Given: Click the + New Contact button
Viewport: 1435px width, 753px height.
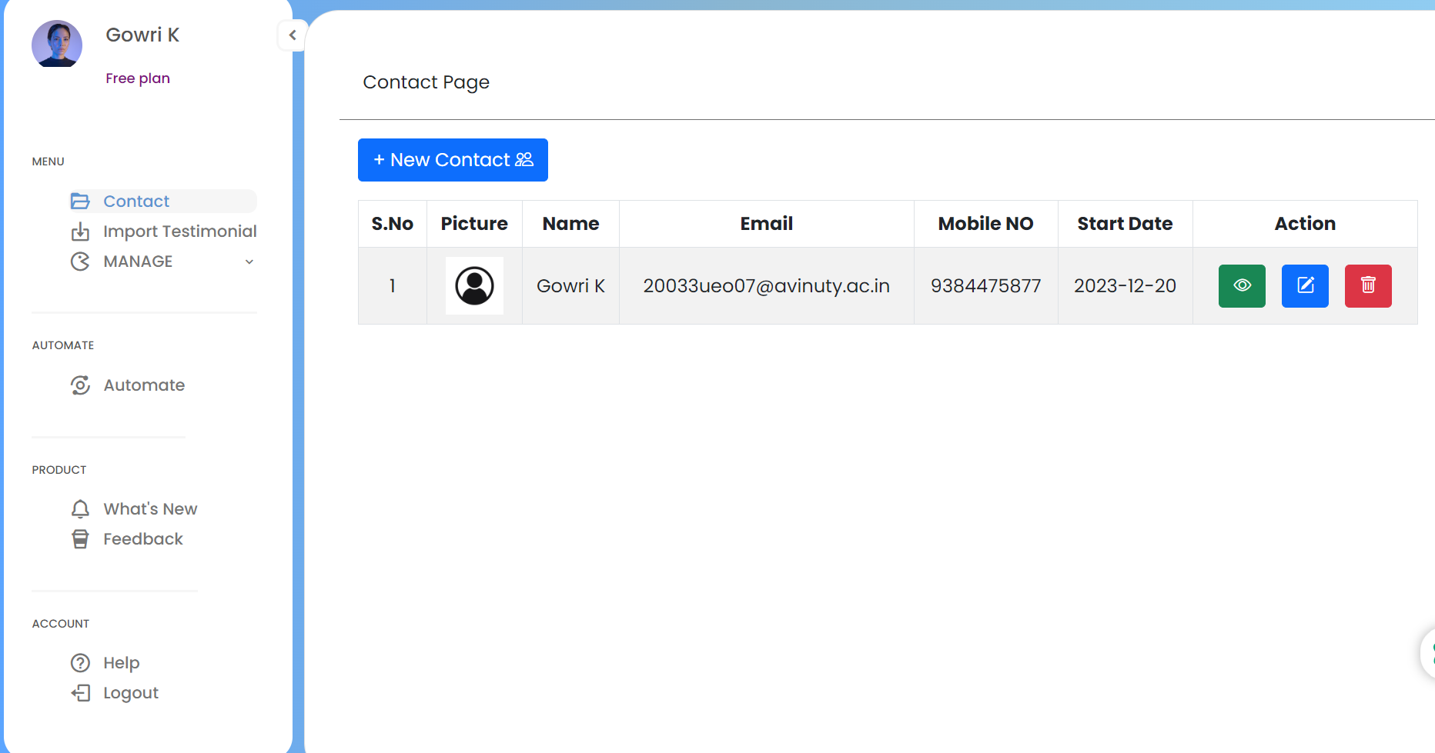Looking at the screenshot, I should 453,160.
